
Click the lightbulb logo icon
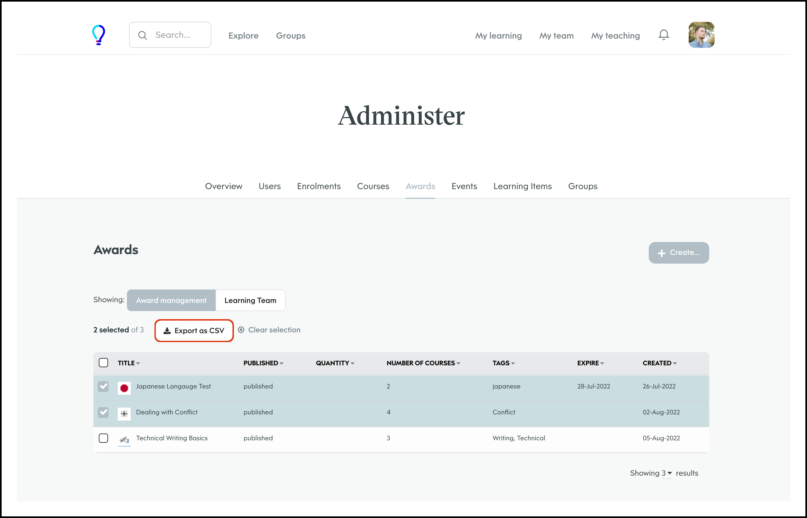coord(98,35)
